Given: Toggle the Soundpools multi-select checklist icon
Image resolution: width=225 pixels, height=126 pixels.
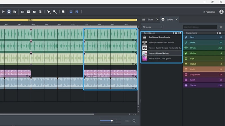Looking at the screenshot, I should (175, 33).
